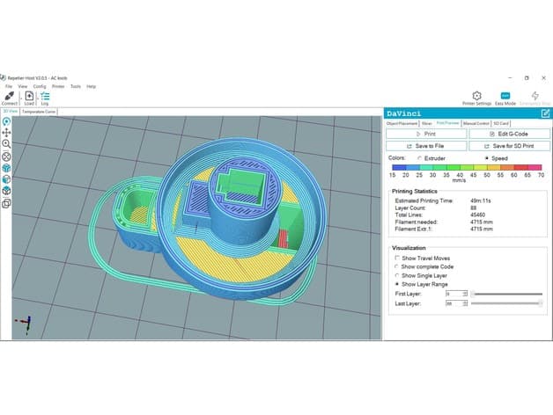
Task: Select Show complete Code option
Action: tap(397, 266)
